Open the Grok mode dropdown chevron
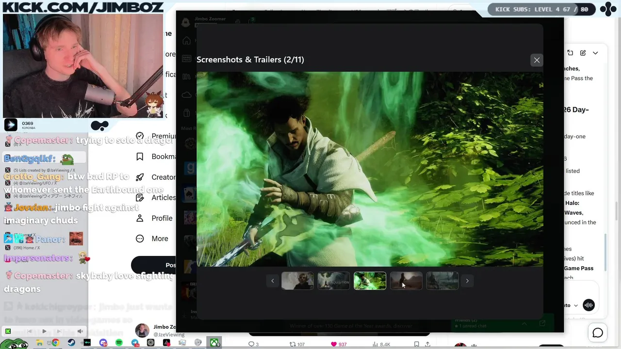 [x=576, y=305]
